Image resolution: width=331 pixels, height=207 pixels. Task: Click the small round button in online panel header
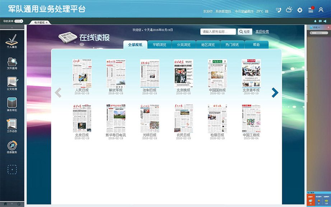pyautogui.click(x=328, y=27)
